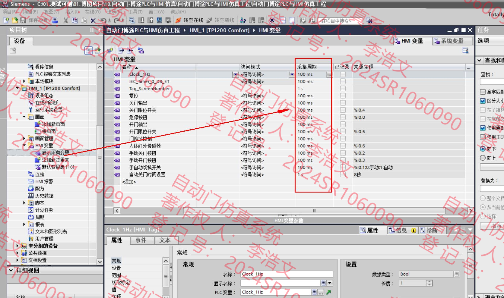Click the upload from device icon
The image size is (504, 298).
point(150,20)
